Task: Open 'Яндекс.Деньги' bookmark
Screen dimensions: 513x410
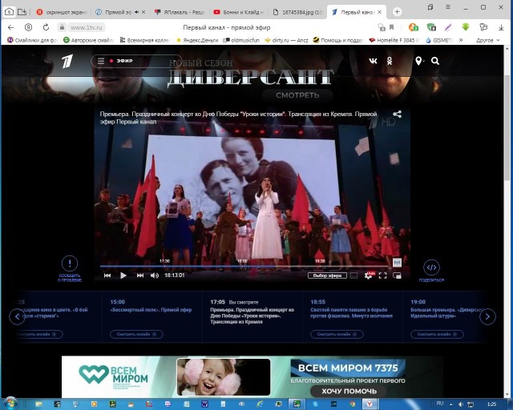Action: [x=197, y=40]
